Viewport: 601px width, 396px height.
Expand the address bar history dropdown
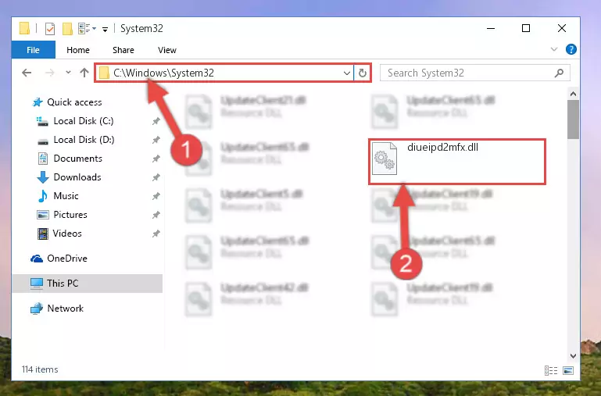point(347,73)
